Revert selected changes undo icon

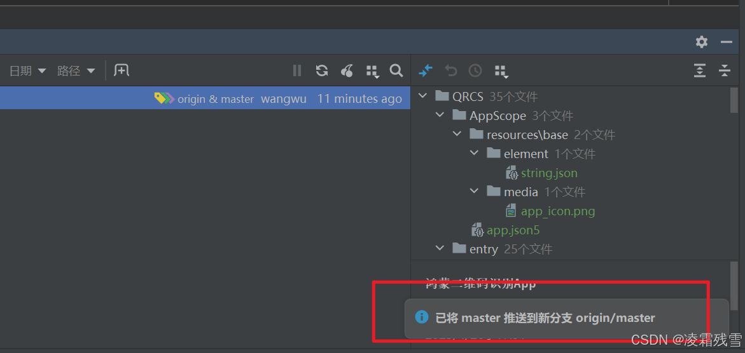pos(450,70)
